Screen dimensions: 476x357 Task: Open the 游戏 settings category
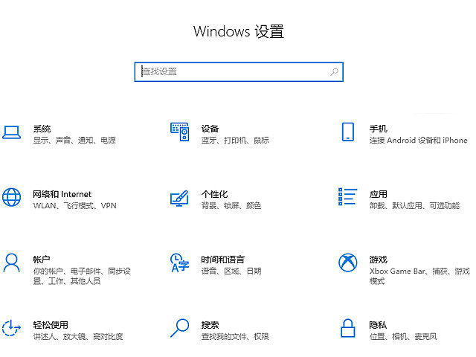tap(379, 260)
